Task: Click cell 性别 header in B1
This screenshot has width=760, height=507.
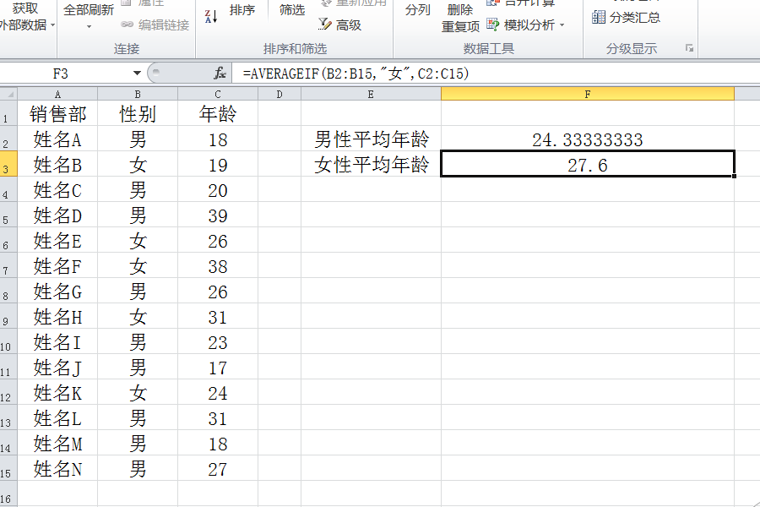Action: 138,113
